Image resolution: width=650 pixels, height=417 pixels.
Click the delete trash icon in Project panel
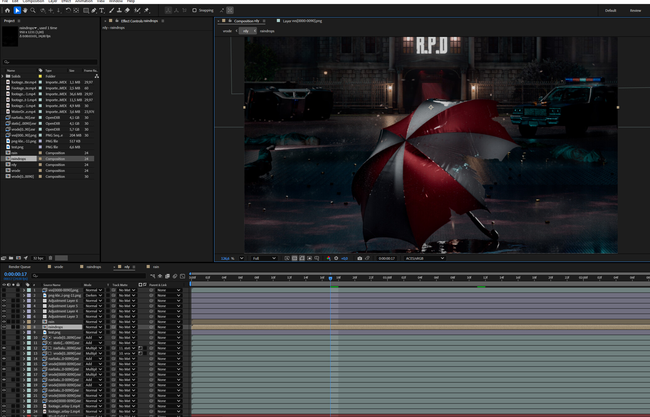[50, 258]
